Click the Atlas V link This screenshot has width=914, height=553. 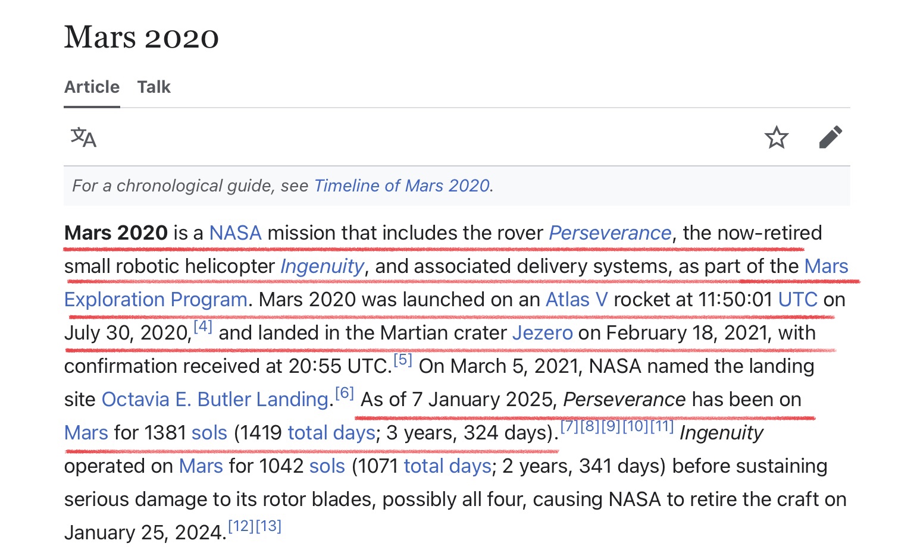click(577, 300)
